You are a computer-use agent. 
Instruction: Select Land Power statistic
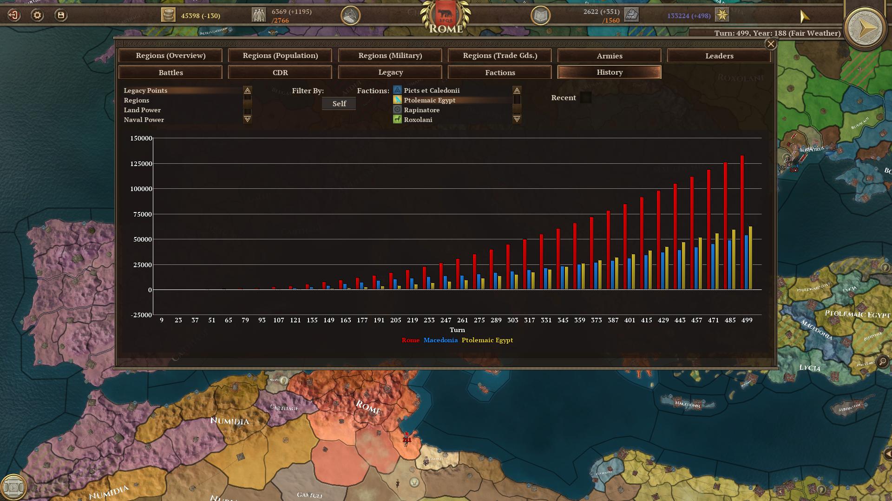click(x=142, y=110)
